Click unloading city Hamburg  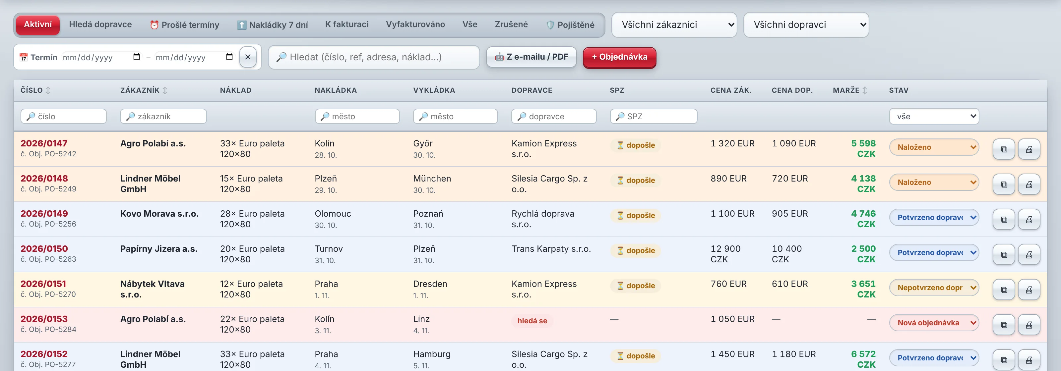tap(432, 354)
